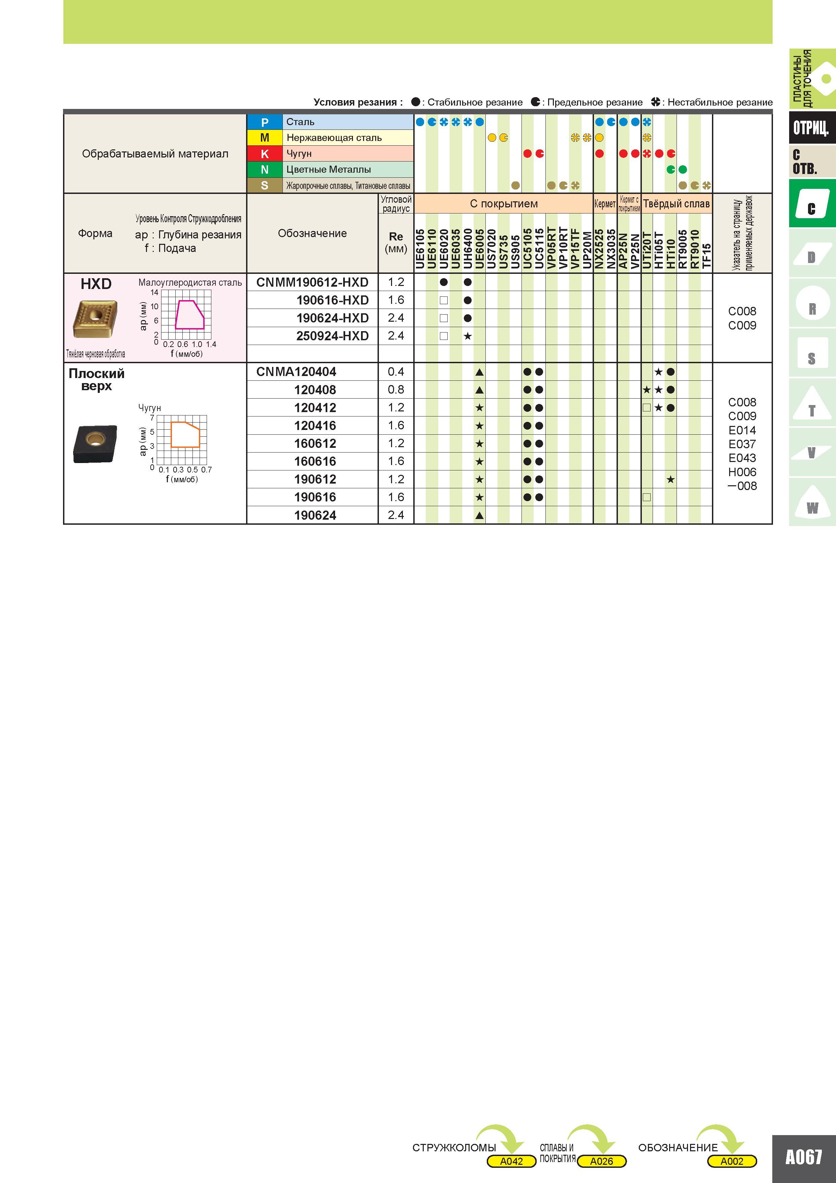Select the W insert shape side tab
Image resolution: width=836 pixels, height=1183 pixels.
point(812,502)
